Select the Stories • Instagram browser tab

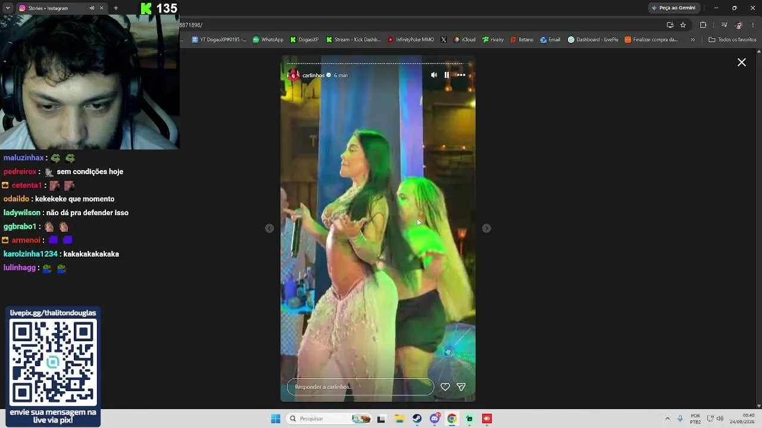(x=62, y=8)
